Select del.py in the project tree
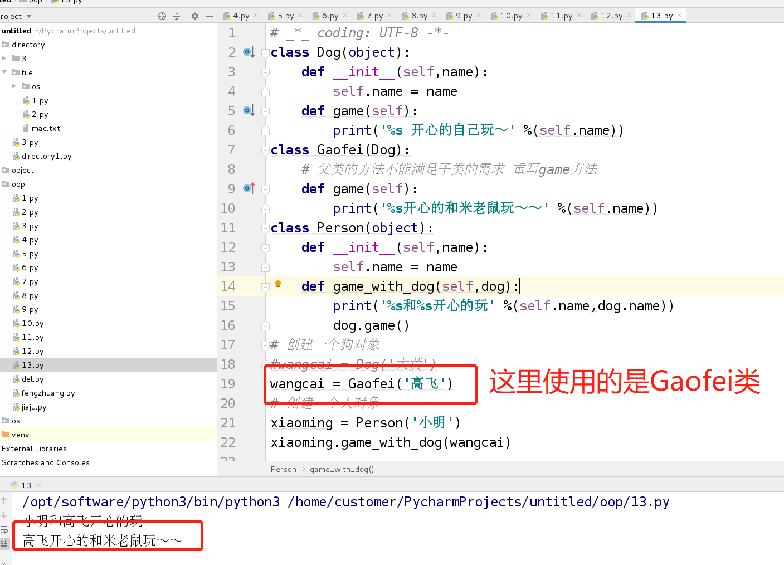 32,379
